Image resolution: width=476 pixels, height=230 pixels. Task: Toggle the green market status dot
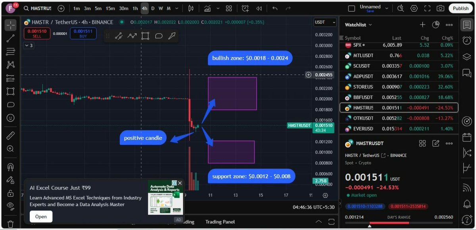pos(121,22)
